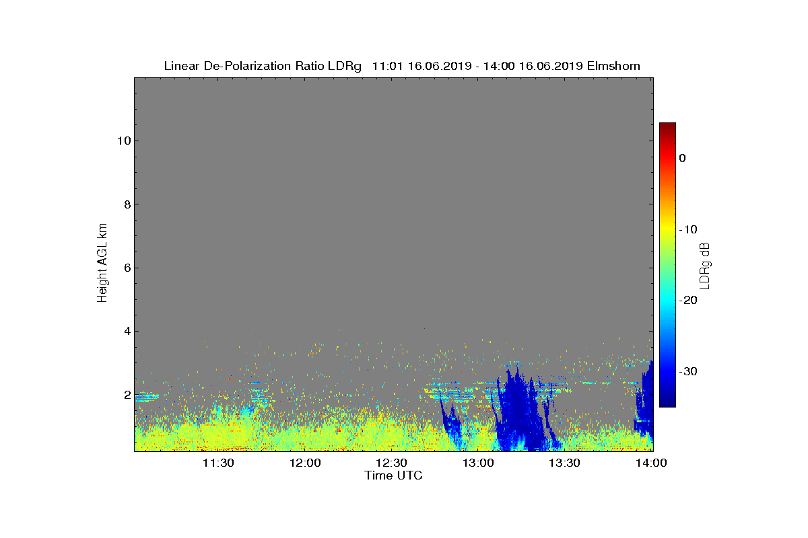Click the height tick label 8

pos(126,204)
